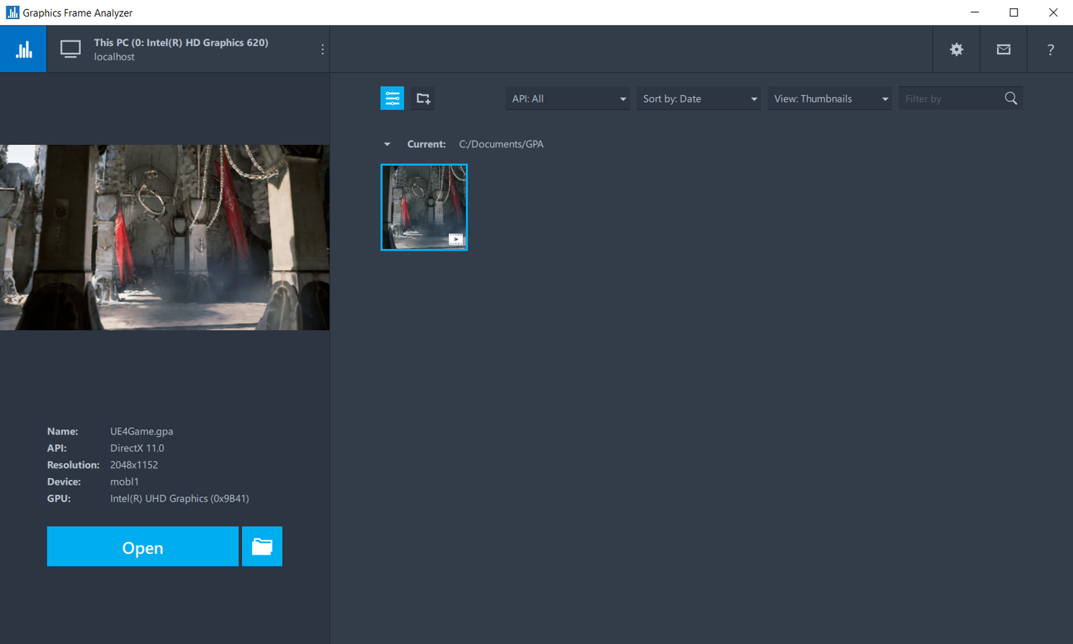Expand the API: All dropdown

point(567,99)
